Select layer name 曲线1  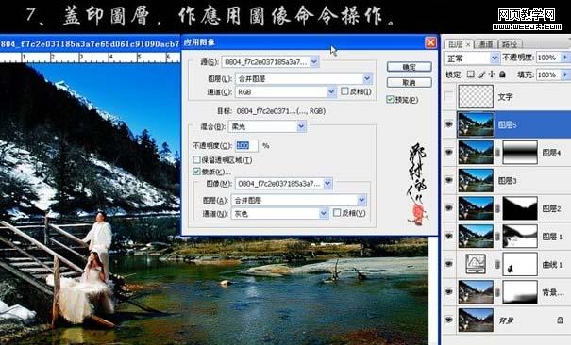pos(552,265)
